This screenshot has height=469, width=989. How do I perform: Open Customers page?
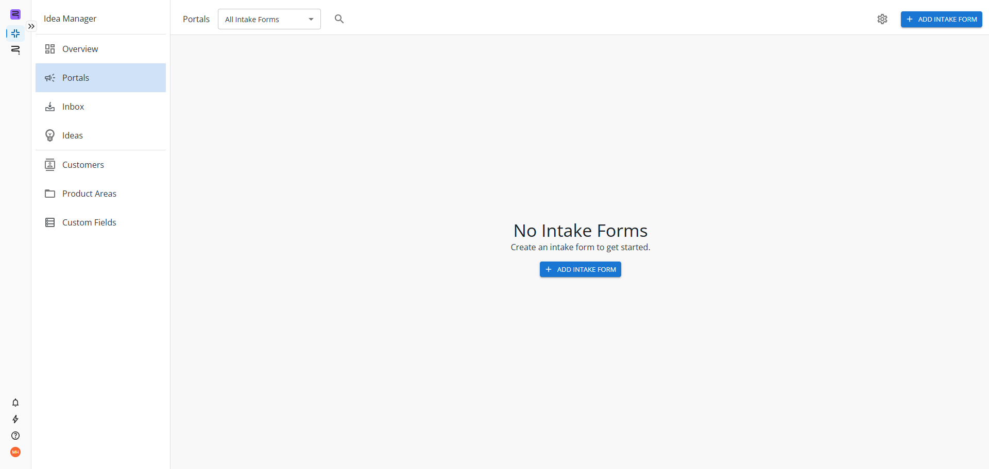100,165
